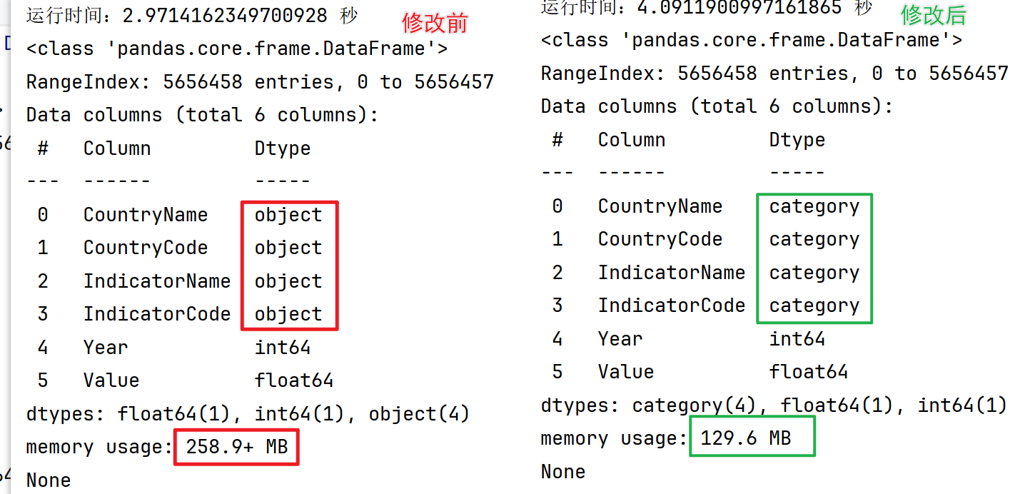Click int64 dtype in the left output
This screenshot has height=494, width=1030.
click(x=283, y=348)
